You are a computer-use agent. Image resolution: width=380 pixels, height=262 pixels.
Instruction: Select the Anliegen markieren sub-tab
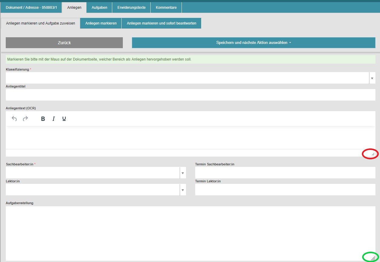[x=101, y=23]
